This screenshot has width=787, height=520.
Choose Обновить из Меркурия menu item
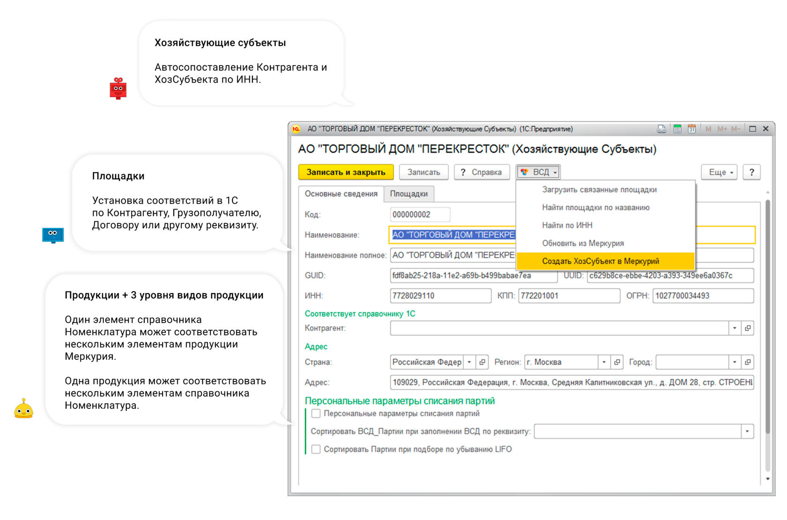coord(605,243)
